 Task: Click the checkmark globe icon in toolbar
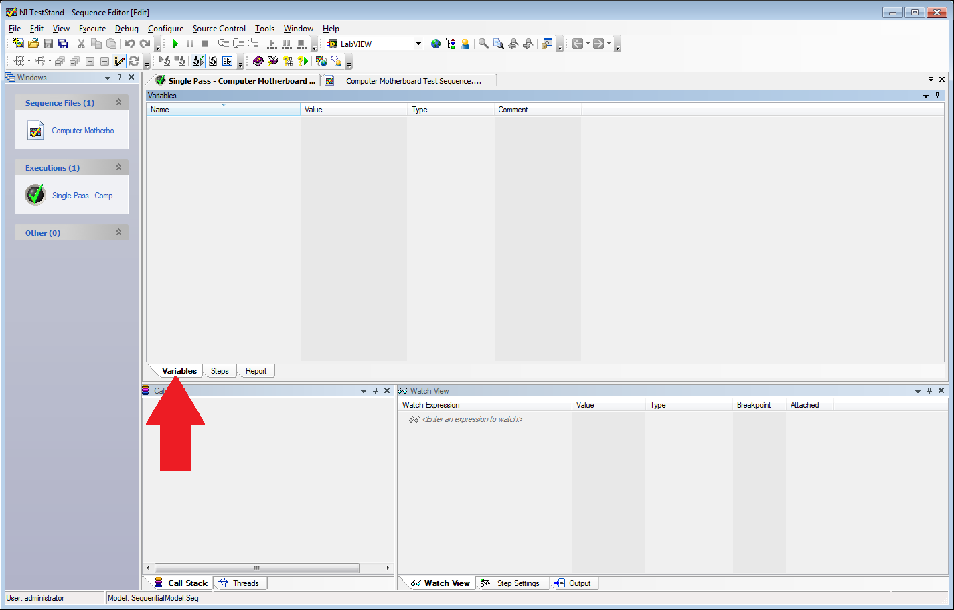pos(321,61)
